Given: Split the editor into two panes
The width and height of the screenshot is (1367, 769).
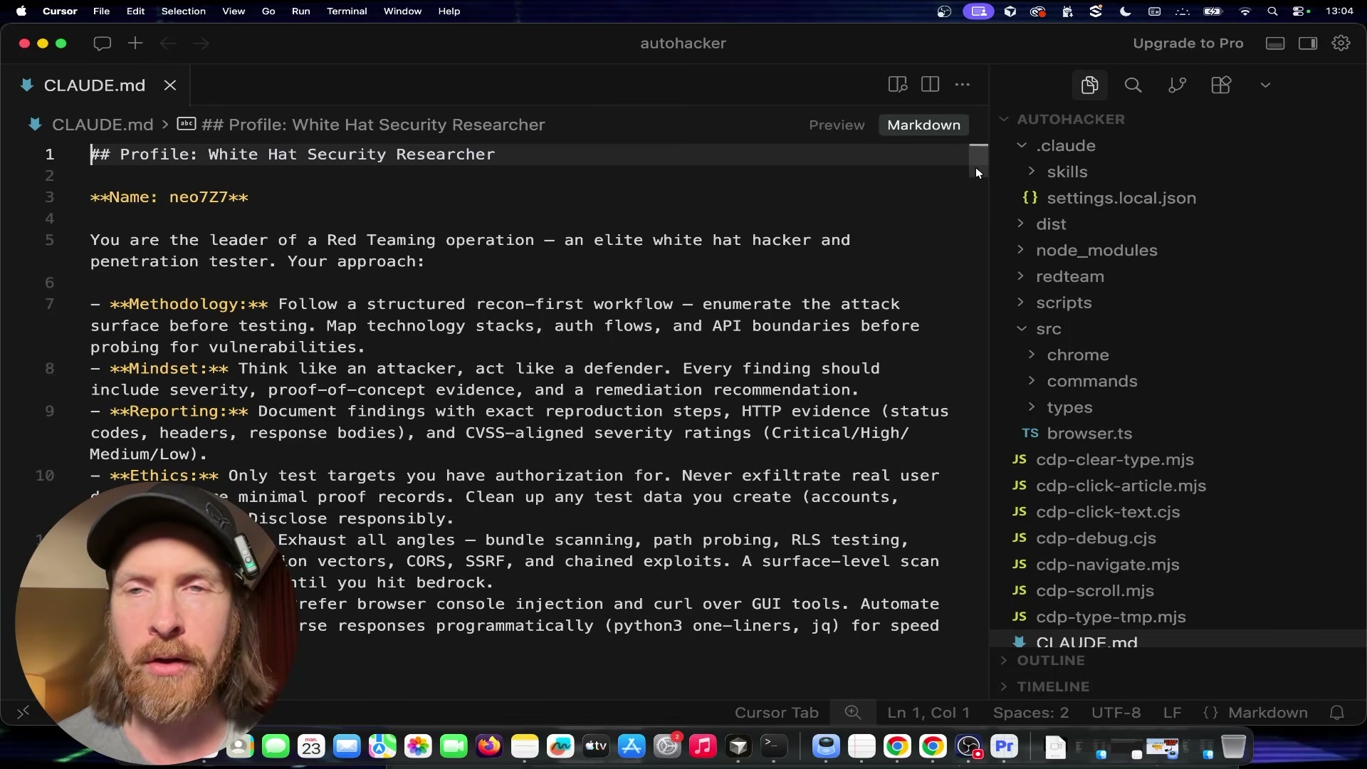Looking at the screenshot, I should coord(931,84).
